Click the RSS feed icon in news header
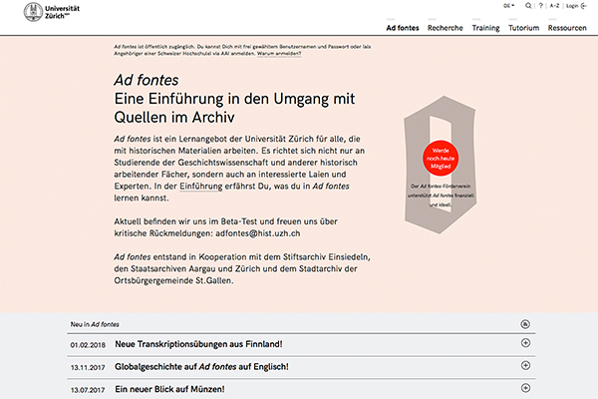Screen dimensions: 598x399 tap(525, 324)
